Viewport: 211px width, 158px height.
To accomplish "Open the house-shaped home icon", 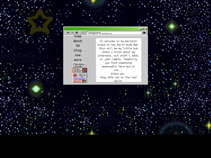I will coord(77,32).
